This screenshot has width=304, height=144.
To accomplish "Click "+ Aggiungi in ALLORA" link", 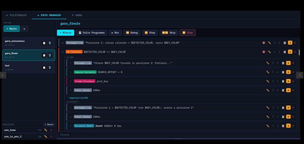I will 78,98.
